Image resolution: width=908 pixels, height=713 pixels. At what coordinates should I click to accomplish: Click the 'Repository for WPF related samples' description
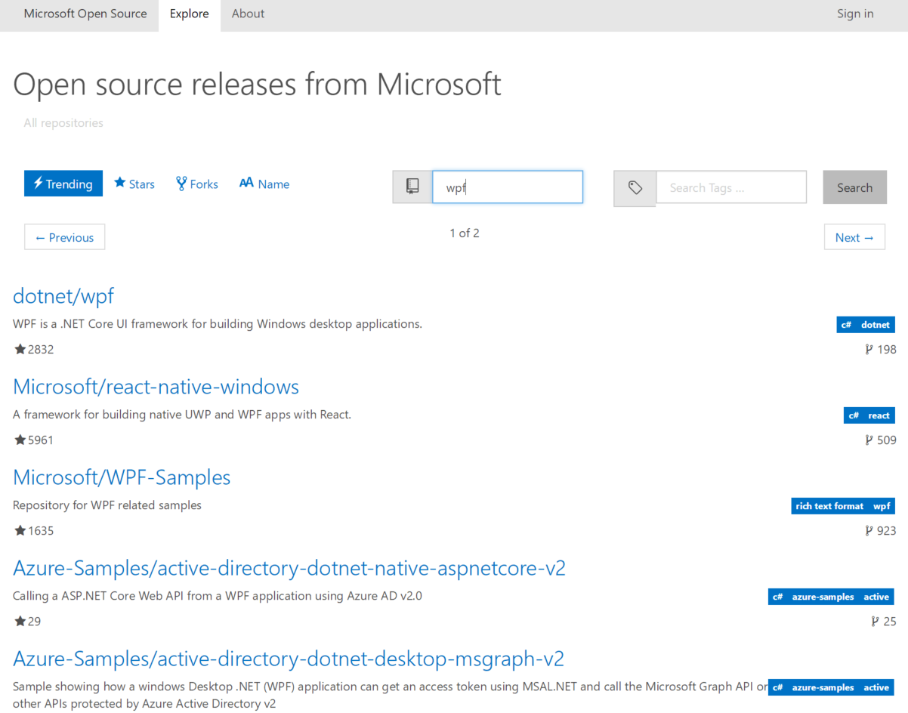[107, 505]
